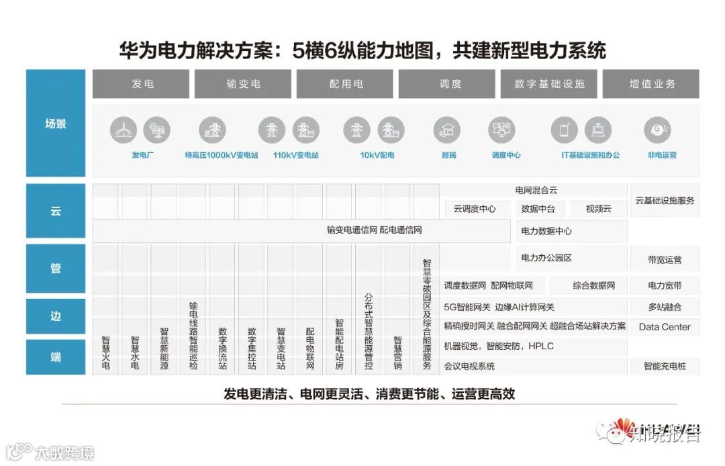Viewport: 725px width, 466px height.
Task: Click the 调度中心 caption
Action: coord(506,155)
